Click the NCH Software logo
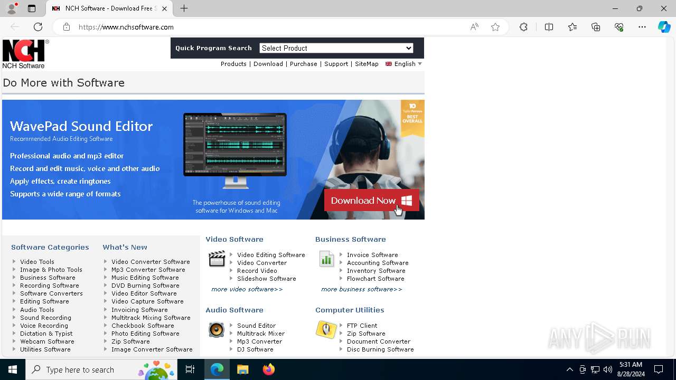 pyautogui.click(x=25, y=54)
